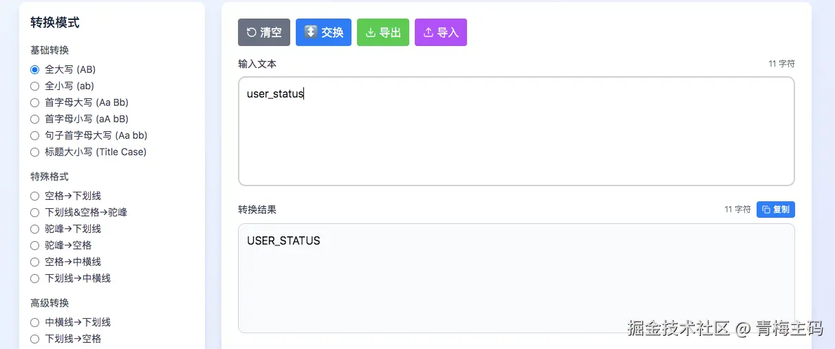This screenshot has height=349, width=835.
Task: Pick 句子首字母大写 (Aa bb) mode
Action: coord(35,135)
